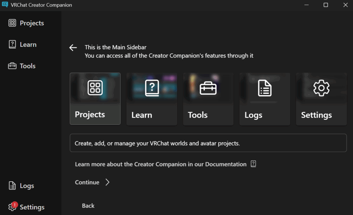353x215 pixels.
Task: Click the Tools briefcase icon in the left sidebar
Action: tap(12, 66)
